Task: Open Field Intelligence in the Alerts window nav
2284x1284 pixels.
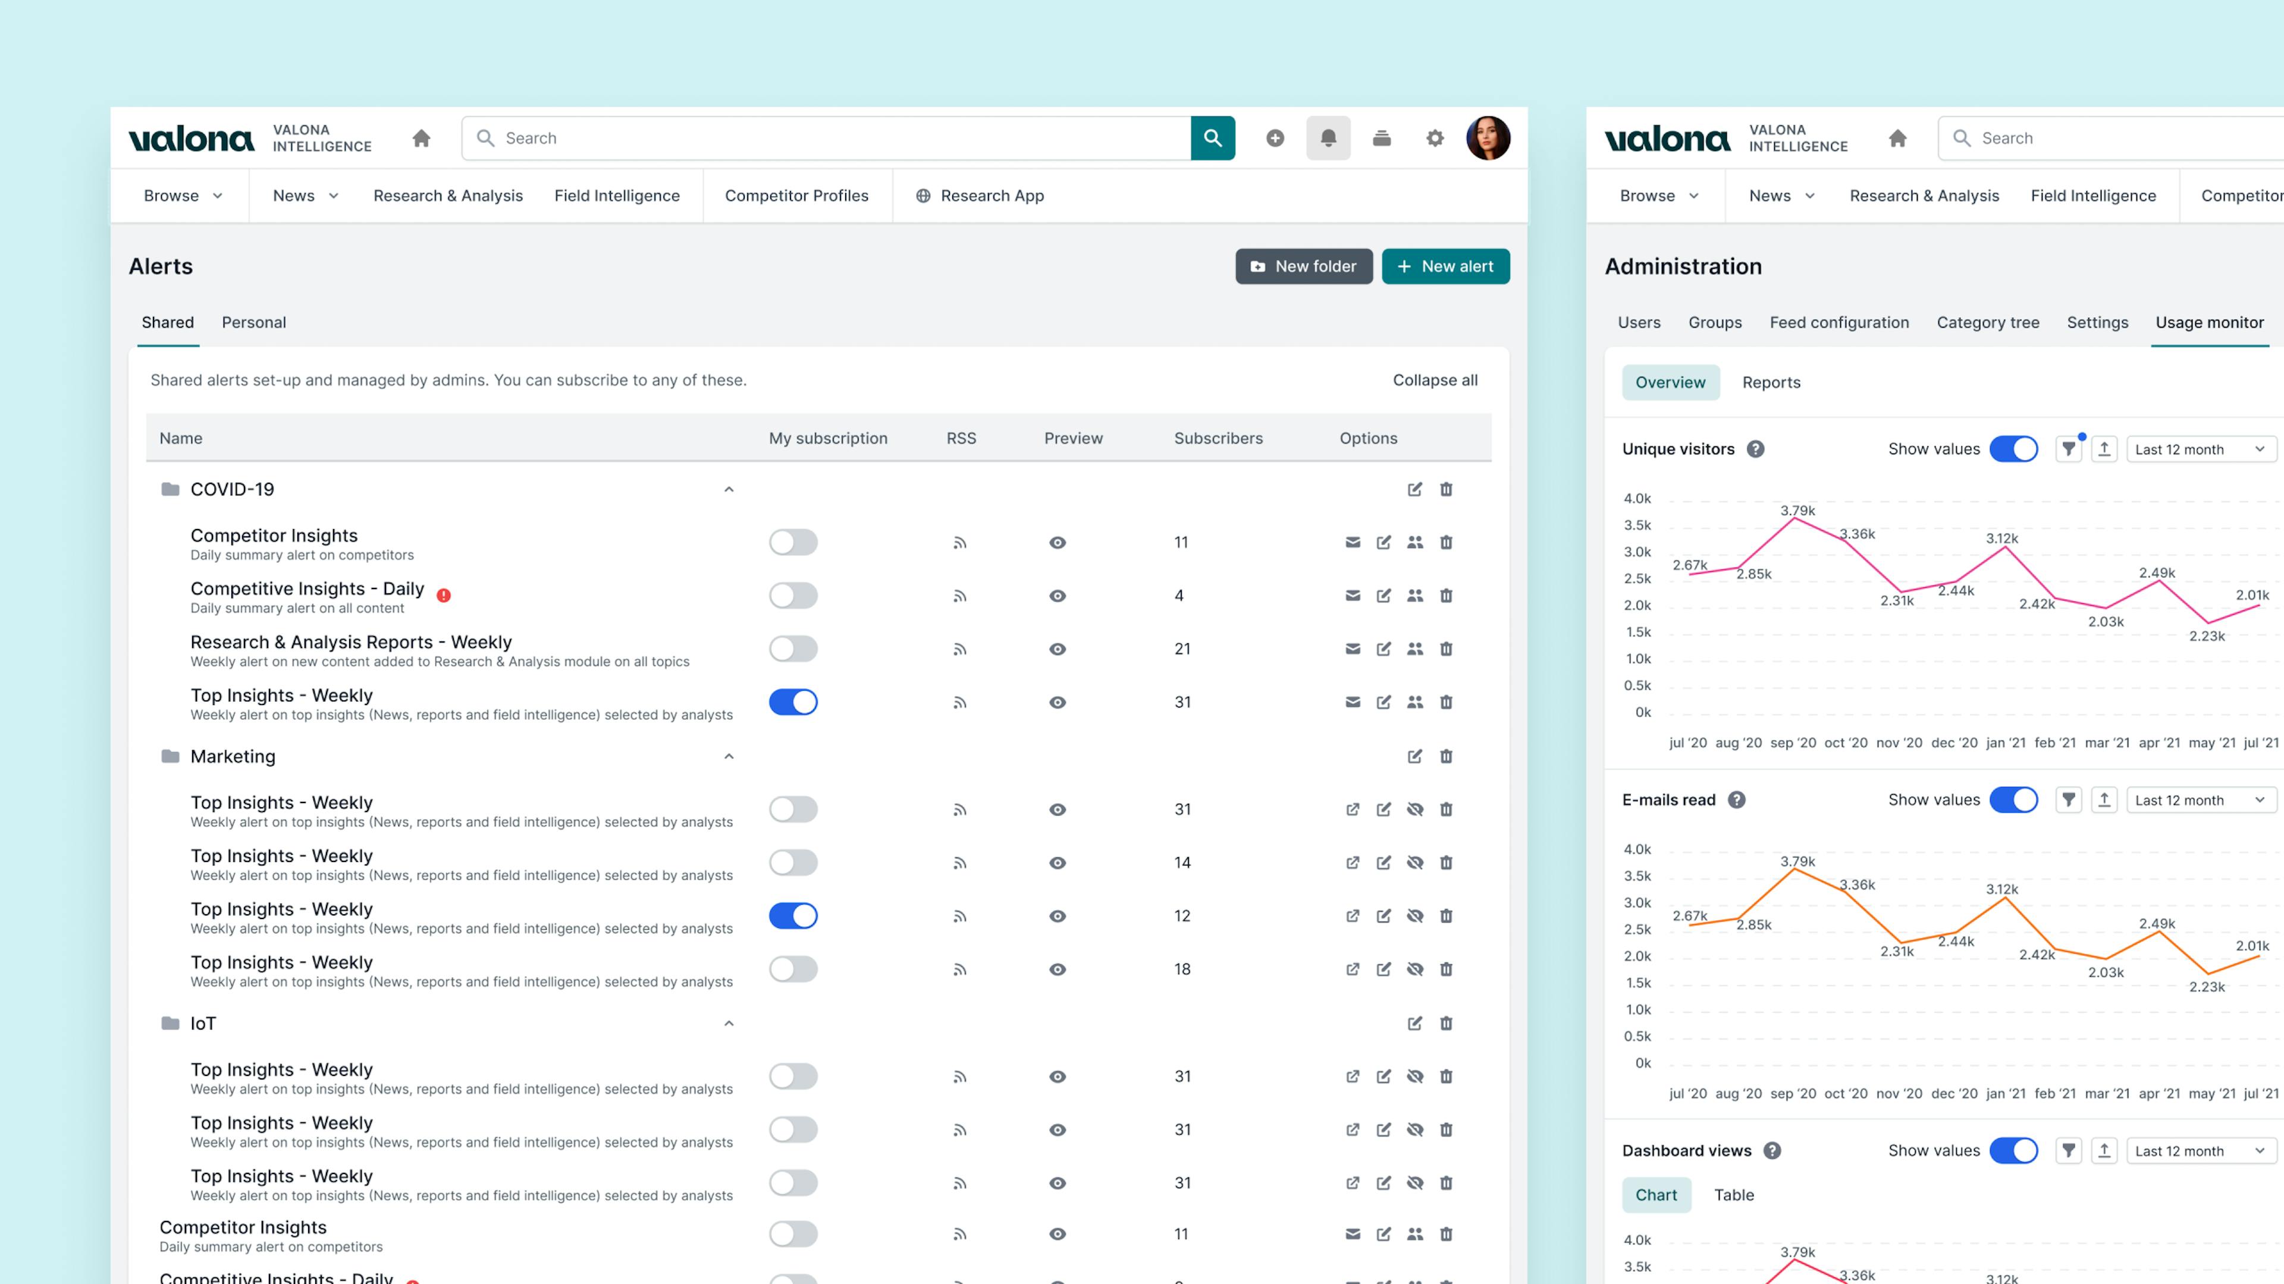Action: 617,196
